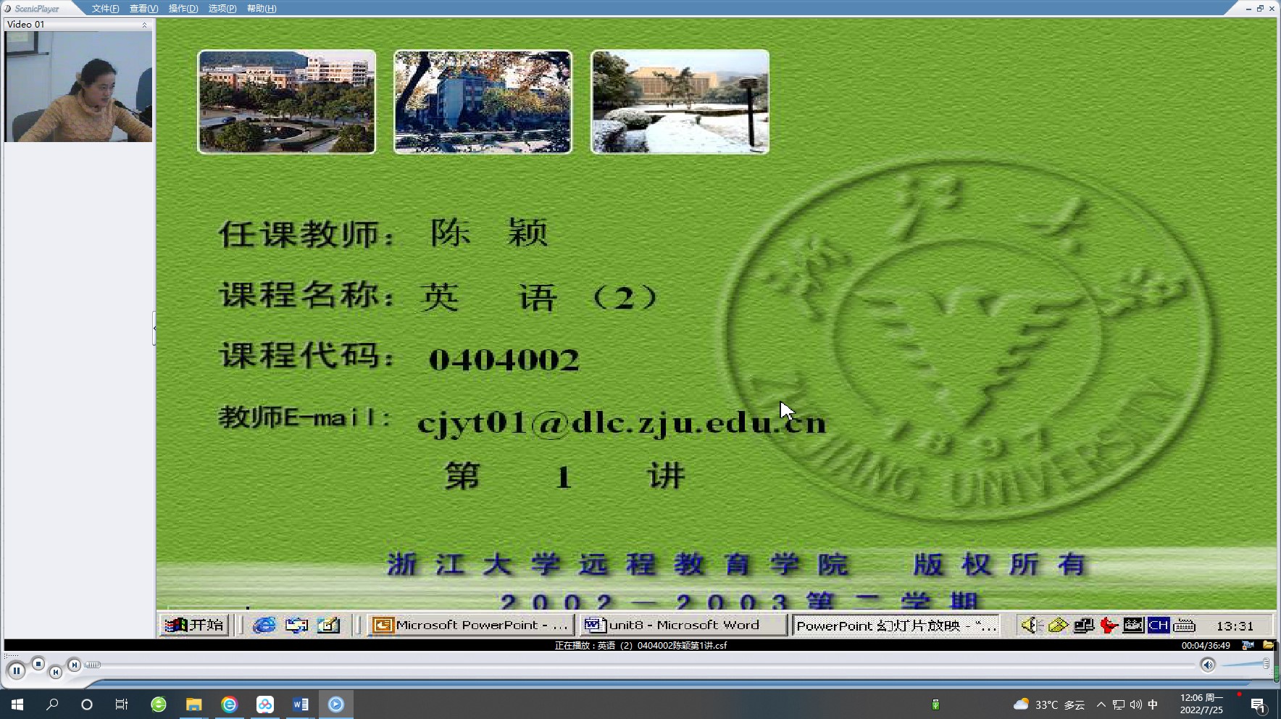The height and width of the screenshot is (719, 1281).
Task: Open Windows taskbar search
Action: click(x=52, y=705)
